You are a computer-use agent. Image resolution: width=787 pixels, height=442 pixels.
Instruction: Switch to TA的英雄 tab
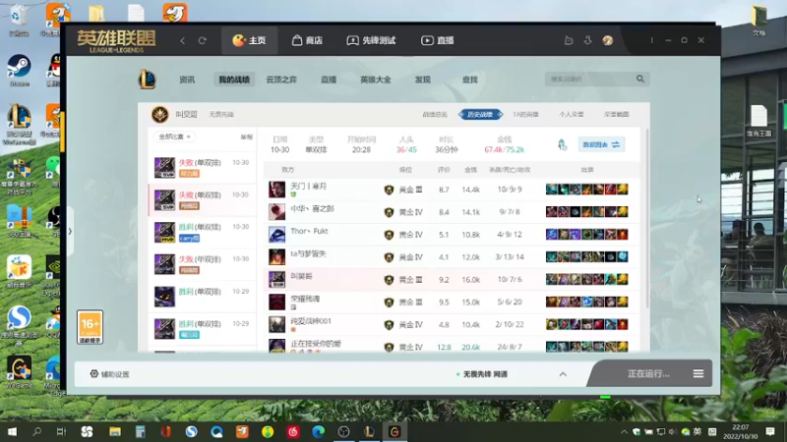[x=525, y=114]
